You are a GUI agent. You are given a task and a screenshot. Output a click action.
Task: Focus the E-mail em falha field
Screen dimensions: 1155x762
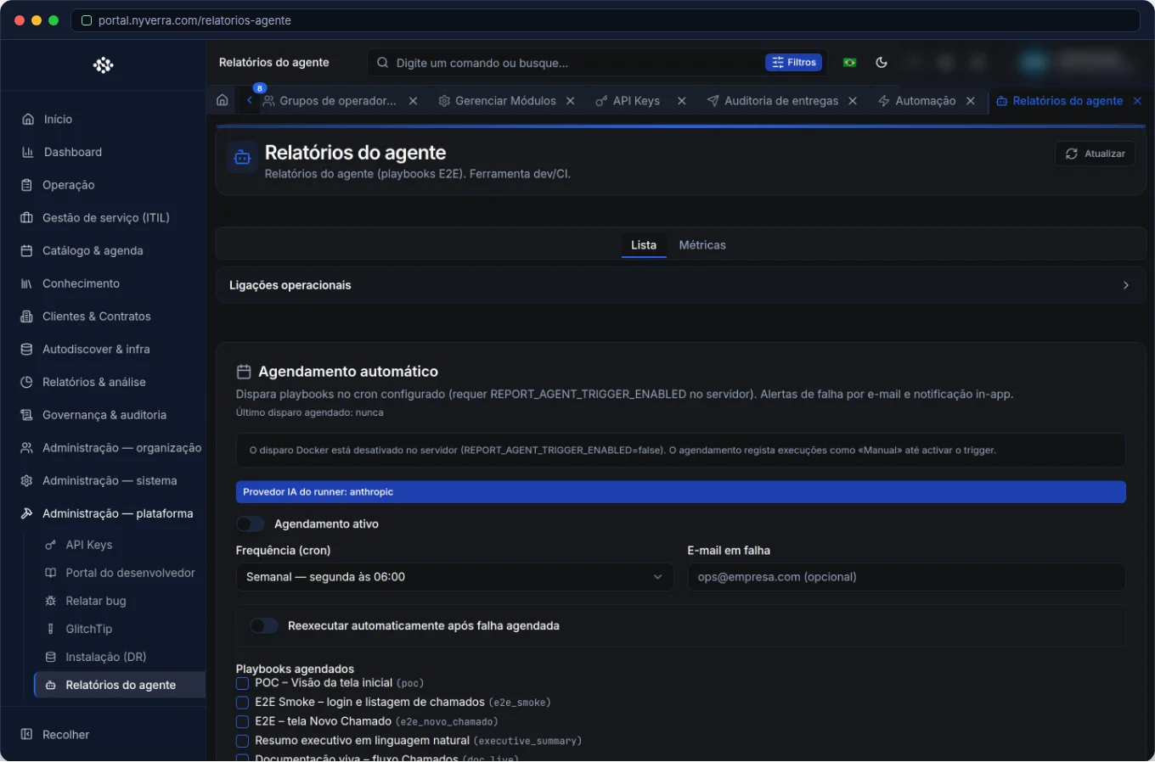(906, 577)
